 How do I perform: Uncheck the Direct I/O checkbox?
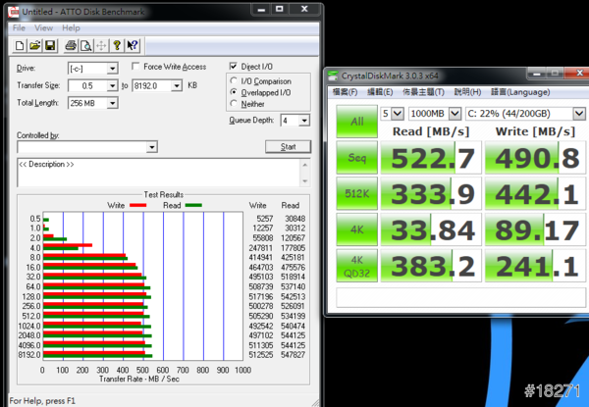[x=233, y=67]
